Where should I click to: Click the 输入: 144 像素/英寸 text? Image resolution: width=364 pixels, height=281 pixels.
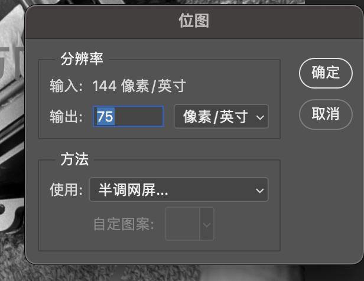click(118, 86)
